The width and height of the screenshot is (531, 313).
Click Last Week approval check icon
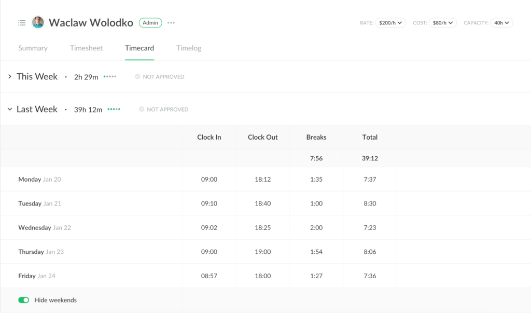(x=142, y=110)
